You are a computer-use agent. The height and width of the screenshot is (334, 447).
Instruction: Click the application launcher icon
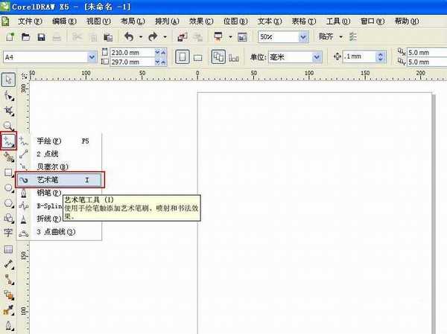tap(218, 36)
